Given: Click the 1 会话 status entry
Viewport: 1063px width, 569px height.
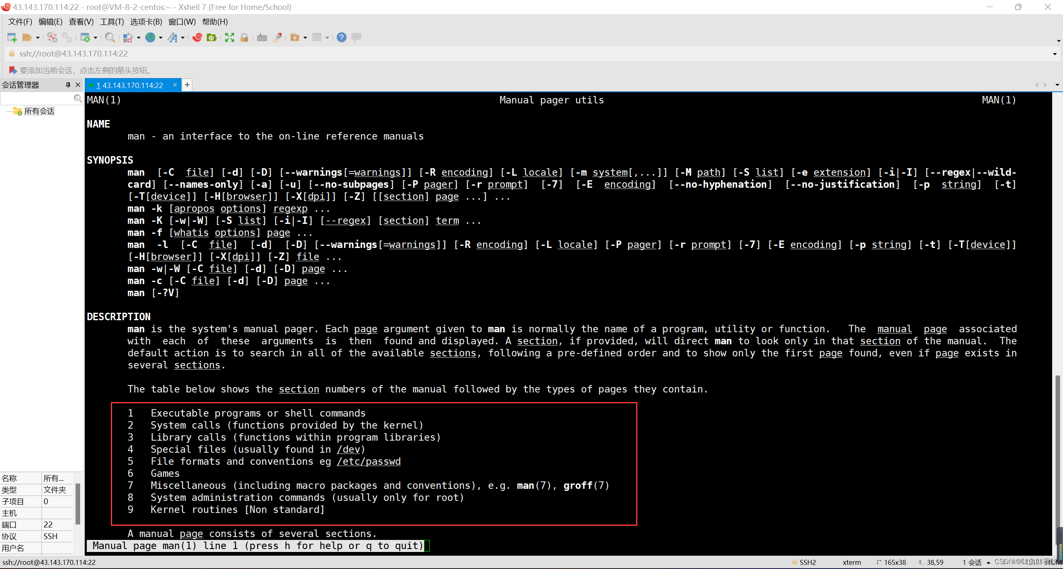Looking at the screenshot, I should click(972, 562).
